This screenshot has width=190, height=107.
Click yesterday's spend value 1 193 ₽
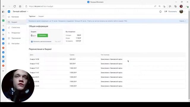[78, 38]
